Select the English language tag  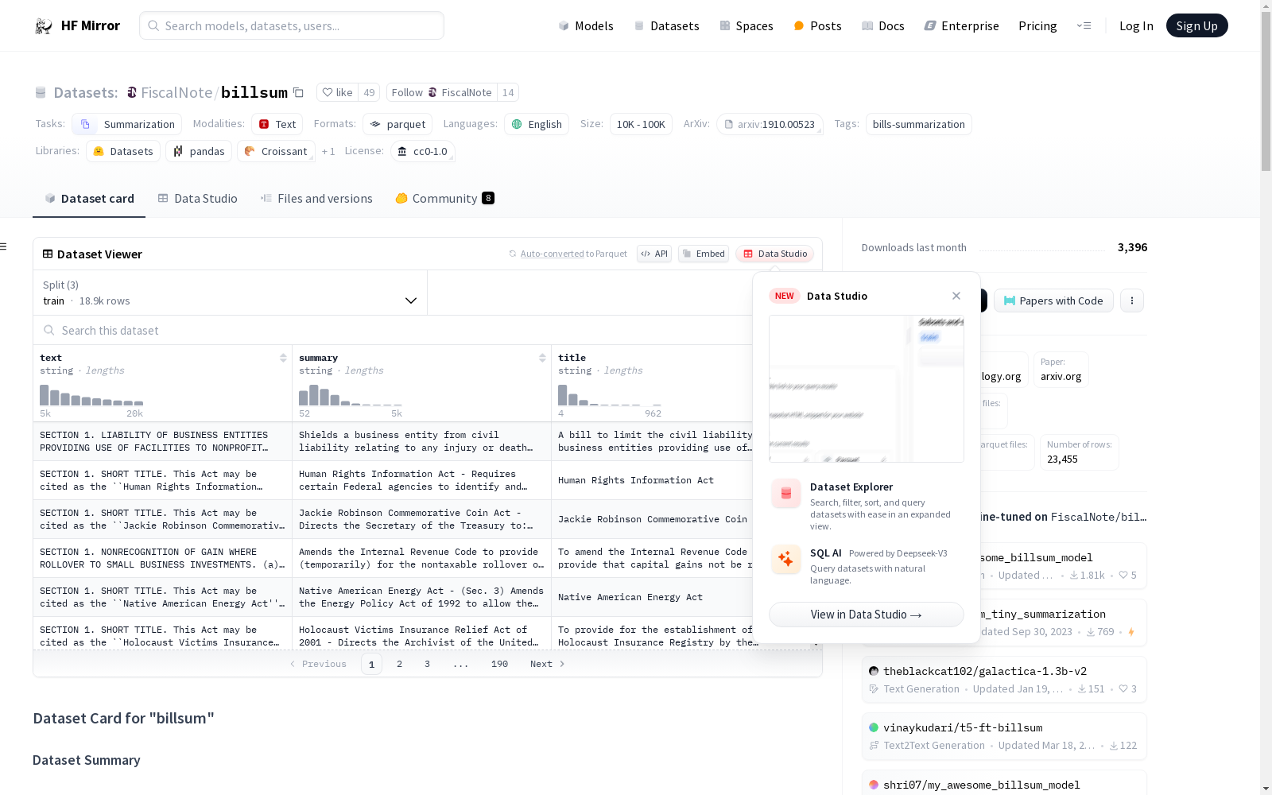(537, 124)
